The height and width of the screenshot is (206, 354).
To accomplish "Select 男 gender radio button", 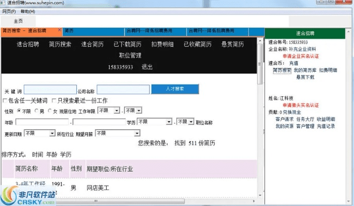I will pos(37,111).
